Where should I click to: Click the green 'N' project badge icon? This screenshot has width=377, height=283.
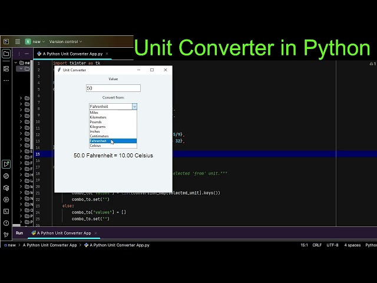click(28, 42)
